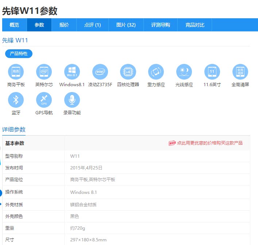
Task: Click the W11 model value
Action: click(75, 156)
